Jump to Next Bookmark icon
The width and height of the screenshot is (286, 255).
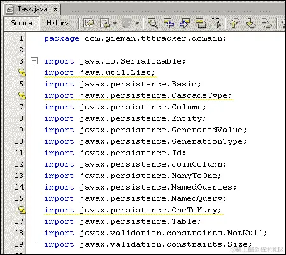(250, 23)
